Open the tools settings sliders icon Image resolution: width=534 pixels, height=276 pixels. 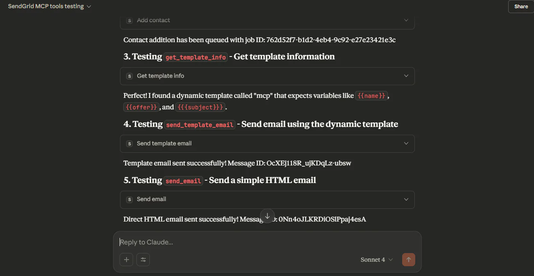pyautogui.click(x=143, y=260)
